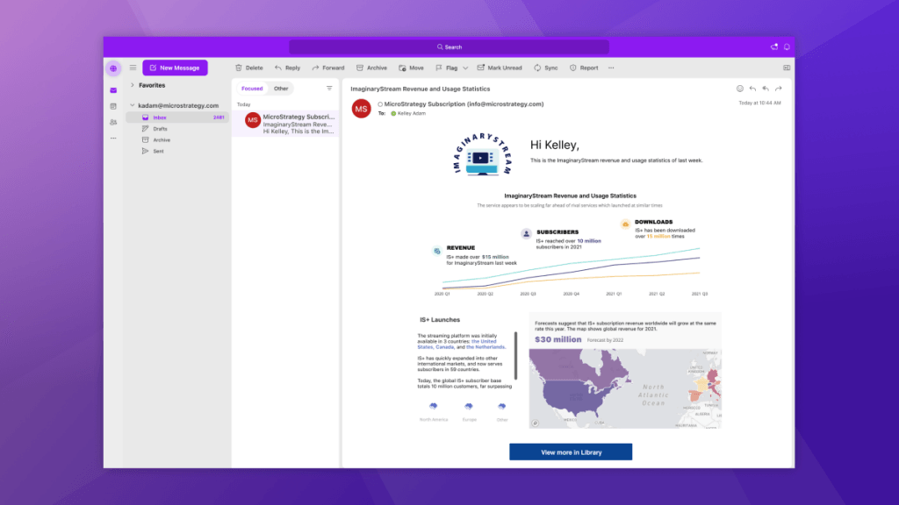Open the Calendar view from the sidebar
The image size is (899, 505).
[x=113, y=106]
